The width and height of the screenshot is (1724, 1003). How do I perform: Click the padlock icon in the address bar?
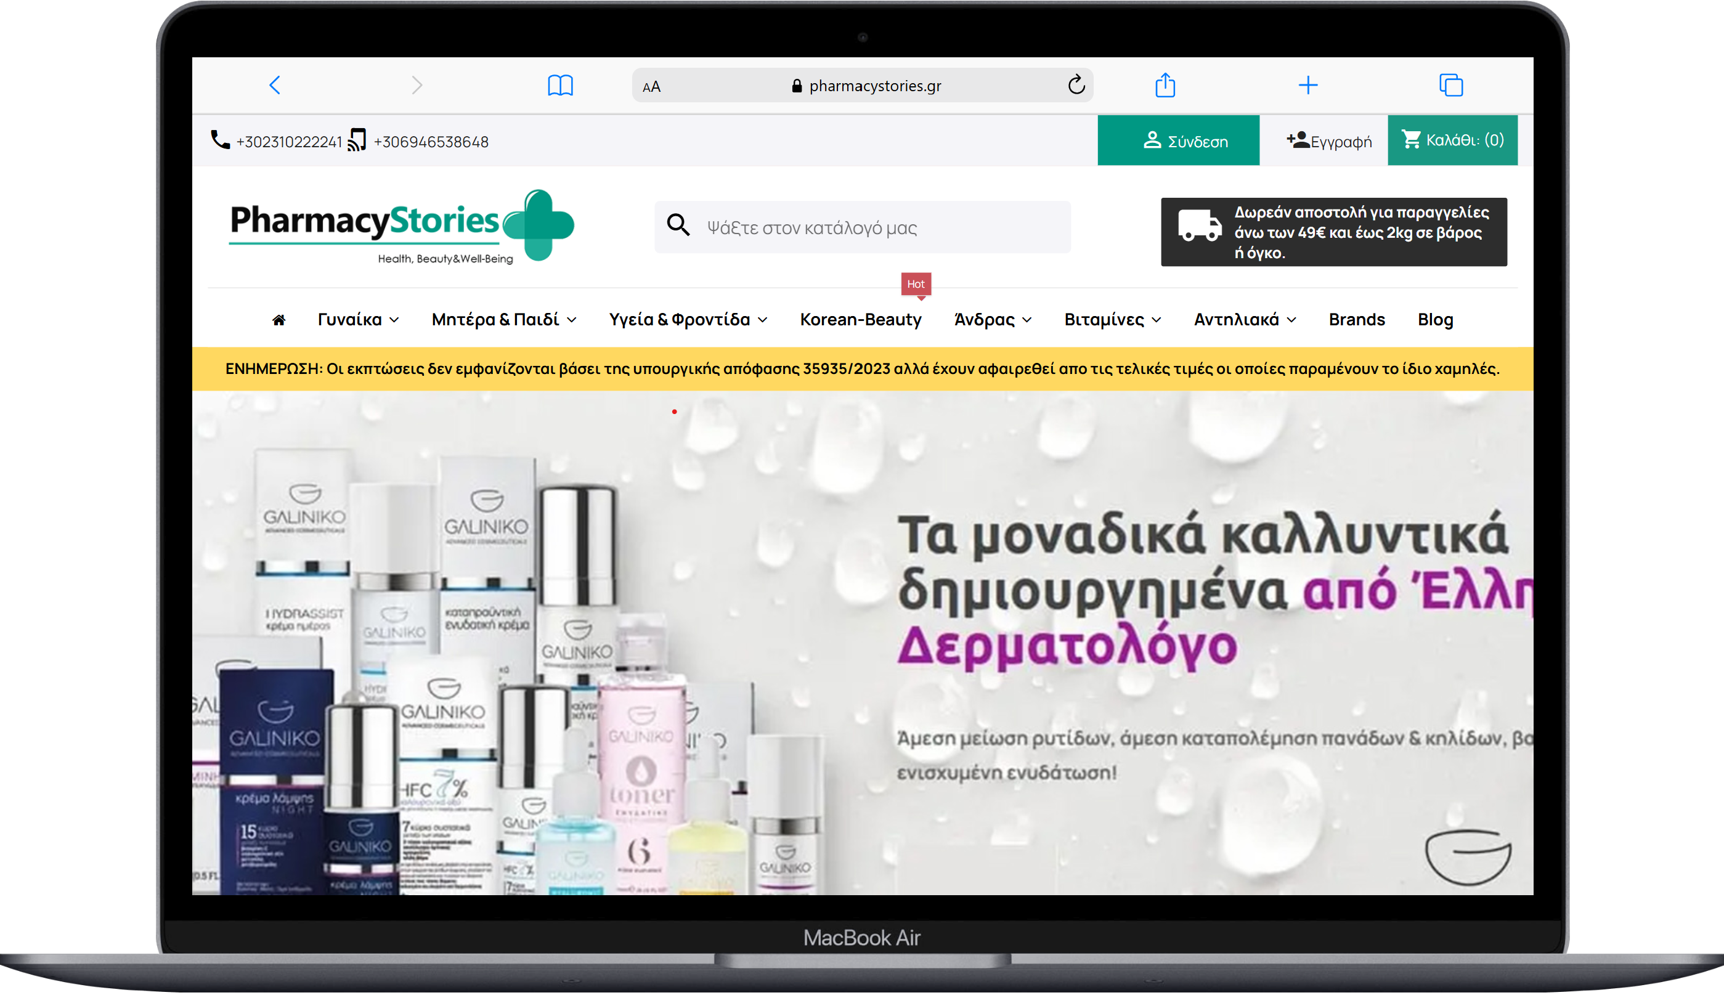tap(797, 86)
